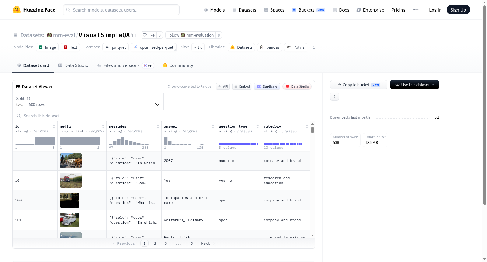Click the search magnifier in dataset search
The height and width of the screenshot is (262, 487).
coord(19,116)
